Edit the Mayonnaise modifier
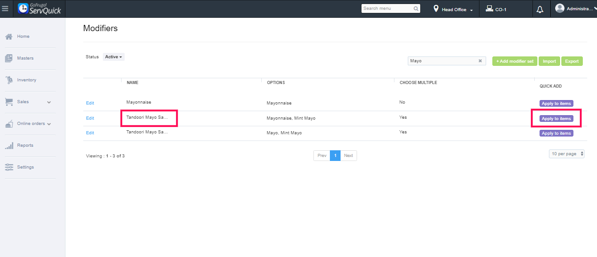Image resolution: width=597 pixels, height=257 pixels. [90, 103]
